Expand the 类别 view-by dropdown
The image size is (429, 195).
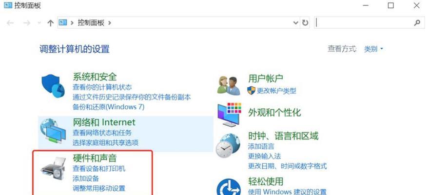pos(373,49)
